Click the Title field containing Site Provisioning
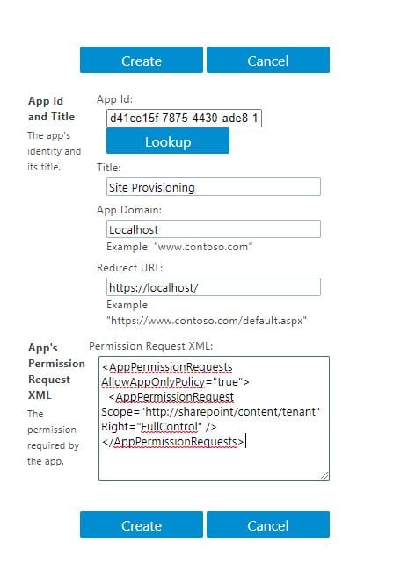408x564 pixels. pos(214,187)
